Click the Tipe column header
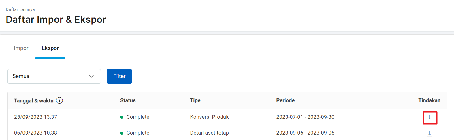This screenshot has width=454, height=140. click(x=195, y=100)
